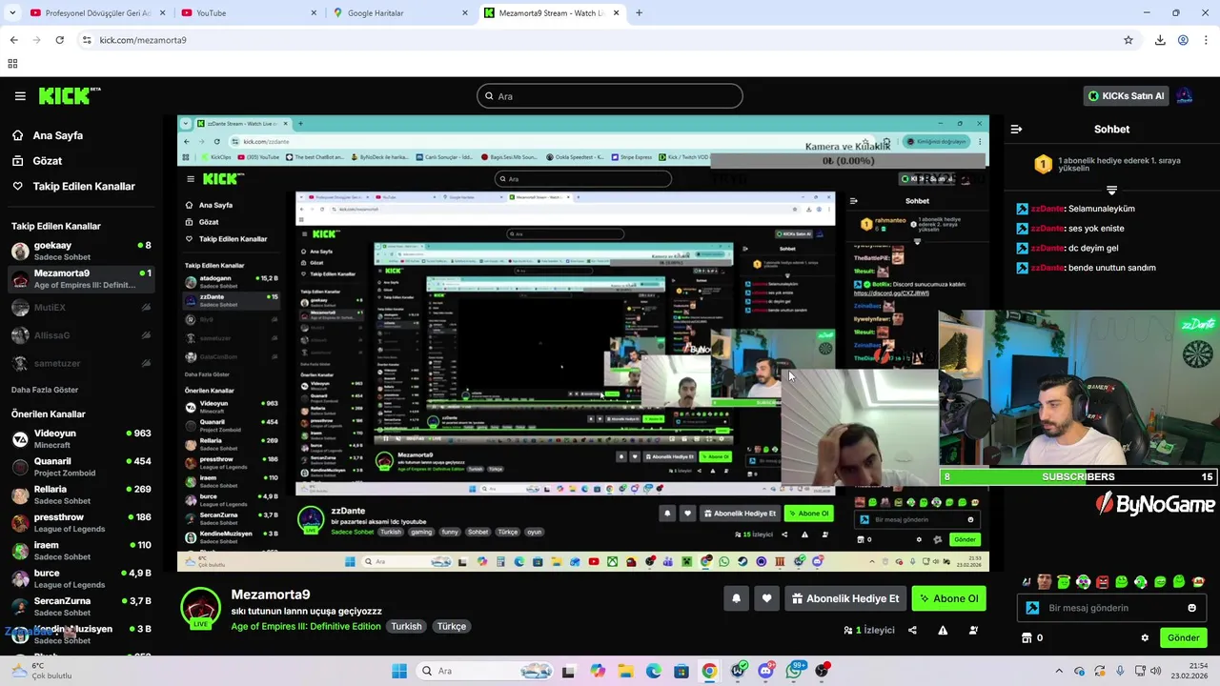
Task: Open the channel moderators icon
Action: [x=973, y=630]
